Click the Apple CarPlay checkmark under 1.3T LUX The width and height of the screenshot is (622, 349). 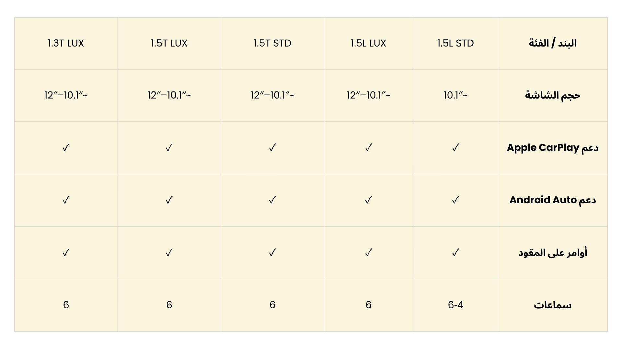point(66,148)
